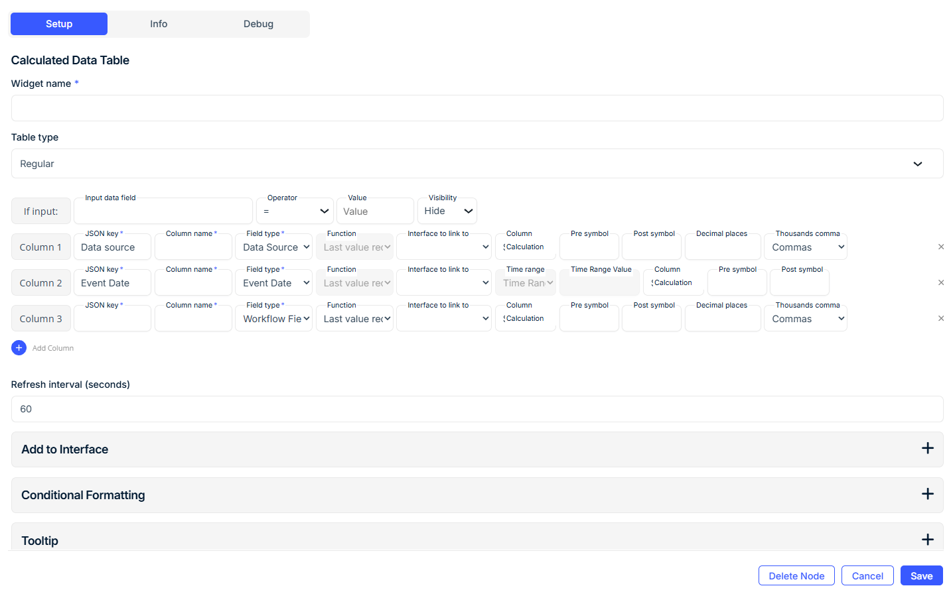Click Column 2 Pre symbol field

point(737,282)
